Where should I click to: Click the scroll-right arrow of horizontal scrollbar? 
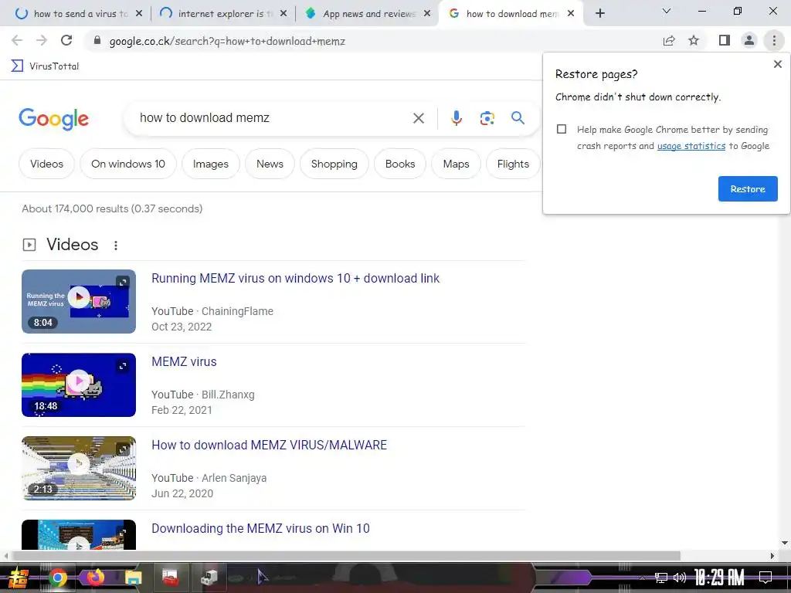click(x=772, y=556)
